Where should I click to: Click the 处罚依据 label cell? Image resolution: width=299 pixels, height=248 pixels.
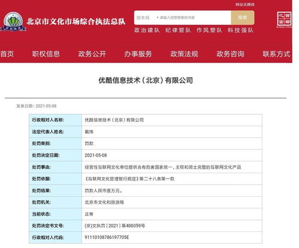coord(55,179)
